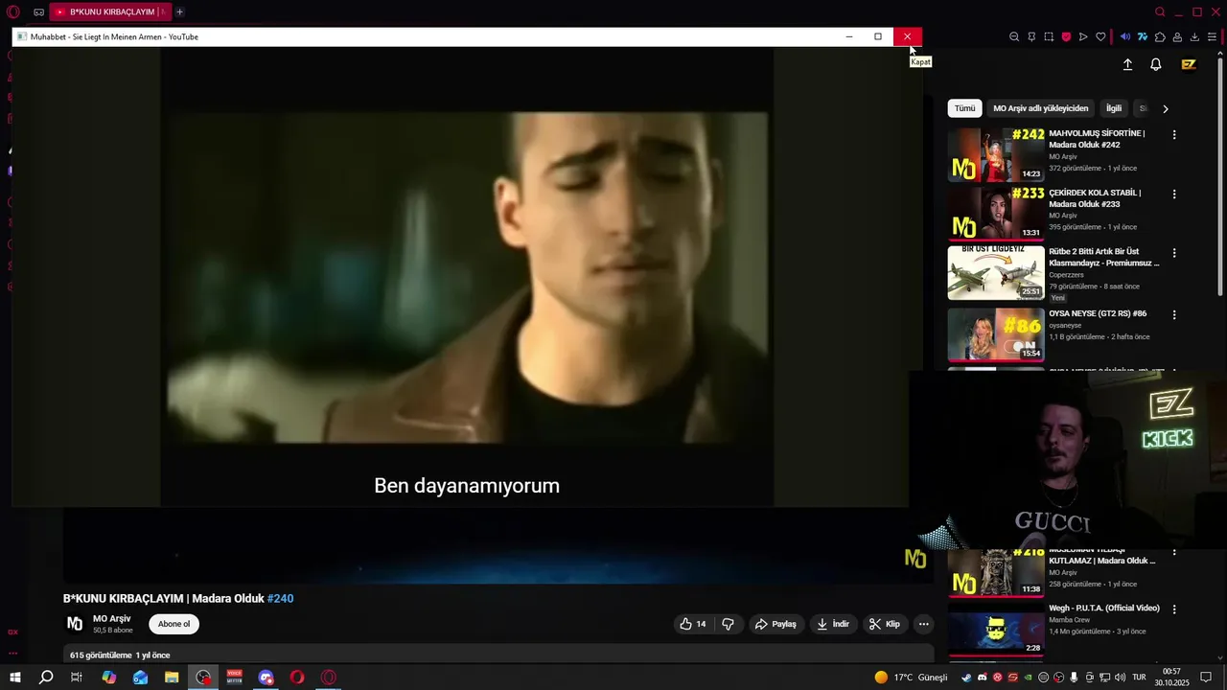Open Task View on taskbar
1227x690 pixels.
[77, 678]
